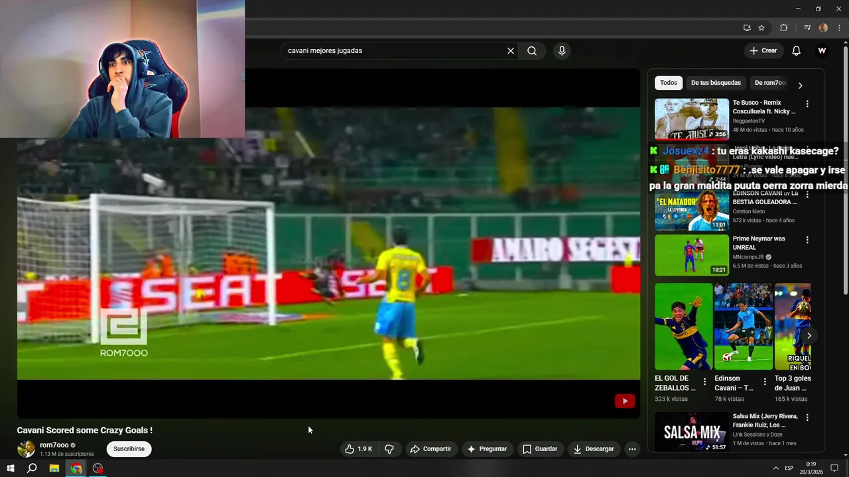Open Windows taskbar search
The width and height of the screenshot is (849, 477).
32,468
